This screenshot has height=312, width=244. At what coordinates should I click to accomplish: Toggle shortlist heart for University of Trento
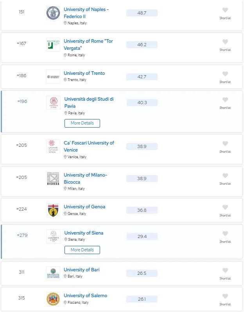(225, 74)
